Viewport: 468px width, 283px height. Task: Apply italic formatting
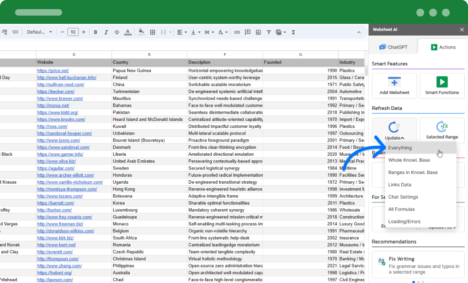[106, 32]
